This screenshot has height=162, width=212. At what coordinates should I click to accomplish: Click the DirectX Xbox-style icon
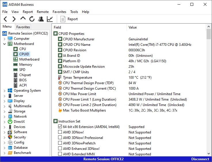pos(10,122)
